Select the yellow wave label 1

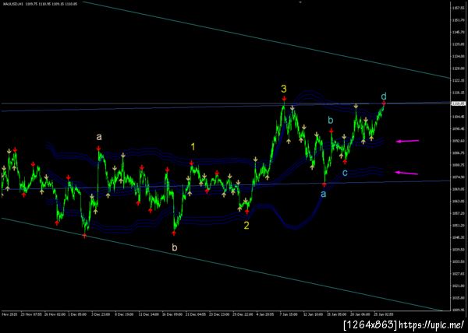(193, 147)
